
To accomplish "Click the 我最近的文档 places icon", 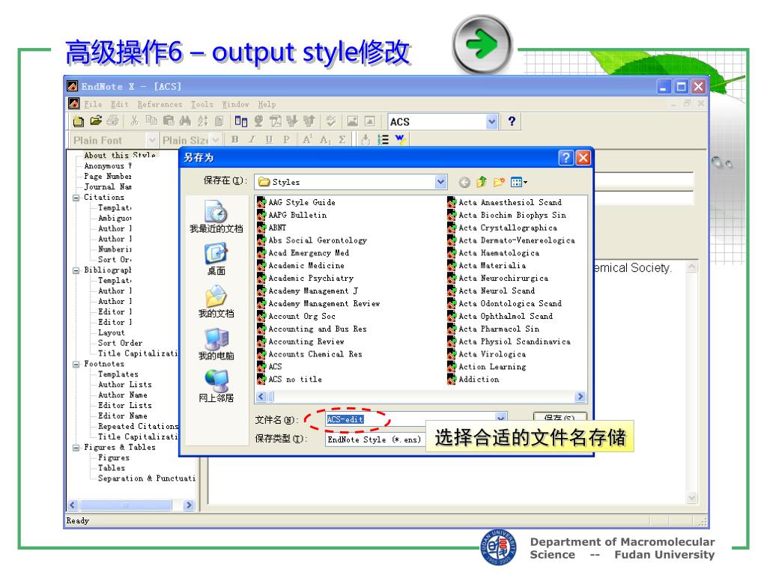I will [x=216, y=217].
